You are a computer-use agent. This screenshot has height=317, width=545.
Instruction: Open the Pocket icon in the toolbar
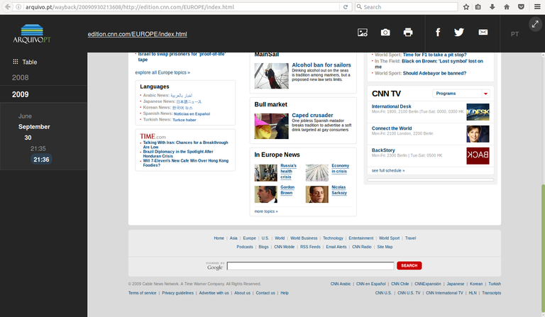pyautogui.click(x=521, y=7)
